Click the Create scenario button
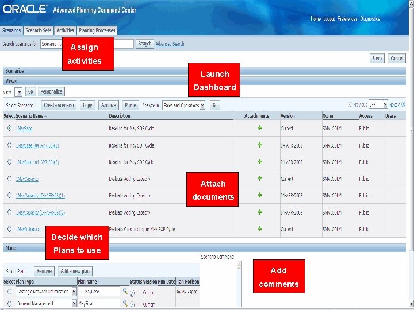This screenshot has height=310, width=414. tap(59, 105)
